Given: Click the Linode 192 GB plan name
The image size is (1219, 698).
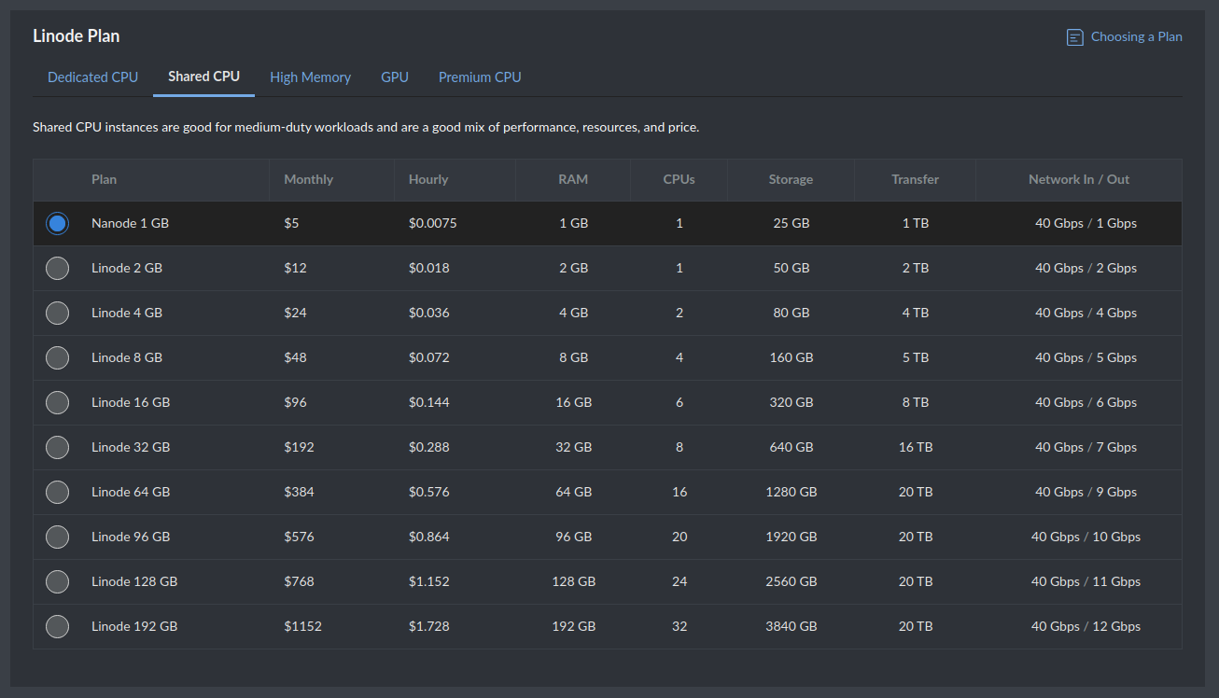Looking at the screenshot, I should tap(134, 627).
